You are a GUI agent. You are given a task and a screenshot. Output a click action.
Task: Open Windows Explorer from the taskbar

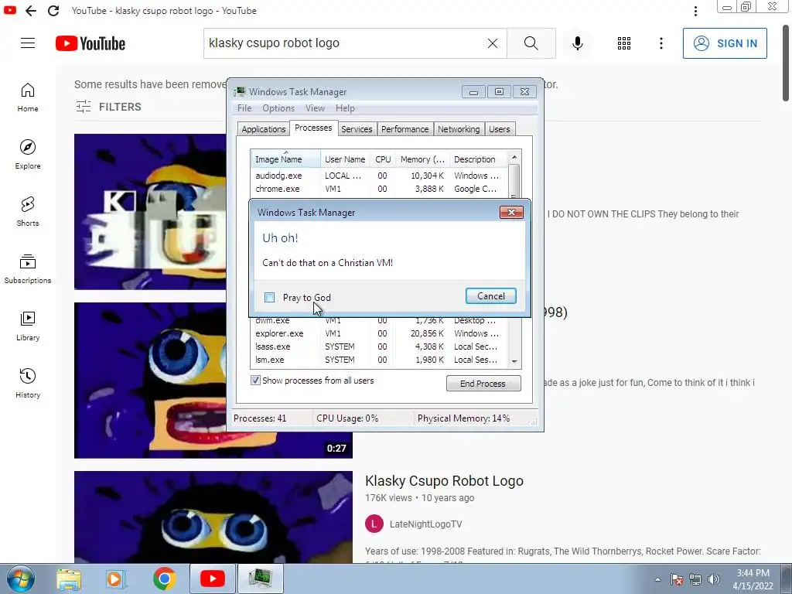[x=69, y=579]
